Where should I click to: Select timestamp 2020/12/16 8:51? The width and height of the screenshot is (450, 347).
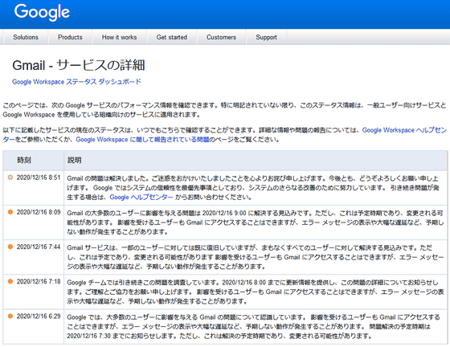(x=39, y=178)
